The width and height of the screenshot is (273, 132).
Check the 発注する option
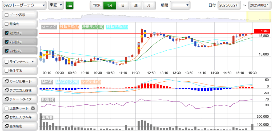tap(7, 71)
